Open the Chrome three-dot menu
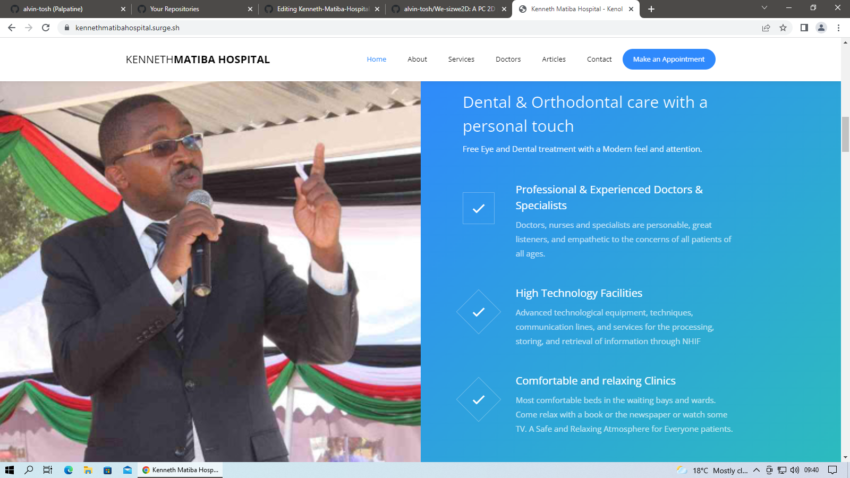This screenshot has width=850, height=478. 838,28
